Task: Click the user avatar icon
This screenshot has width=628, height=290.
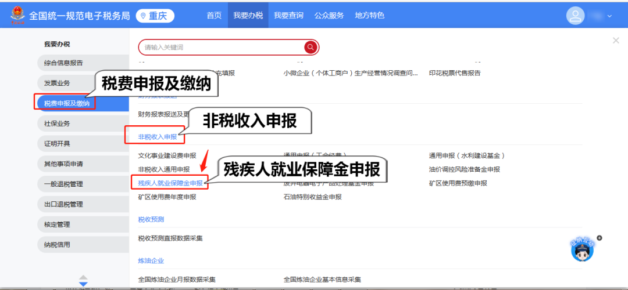Action: click(575, 16)
